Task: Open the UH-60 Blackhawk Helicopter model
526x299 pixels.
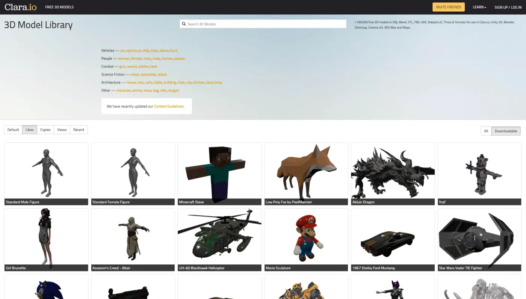Action: pos(219,240)
